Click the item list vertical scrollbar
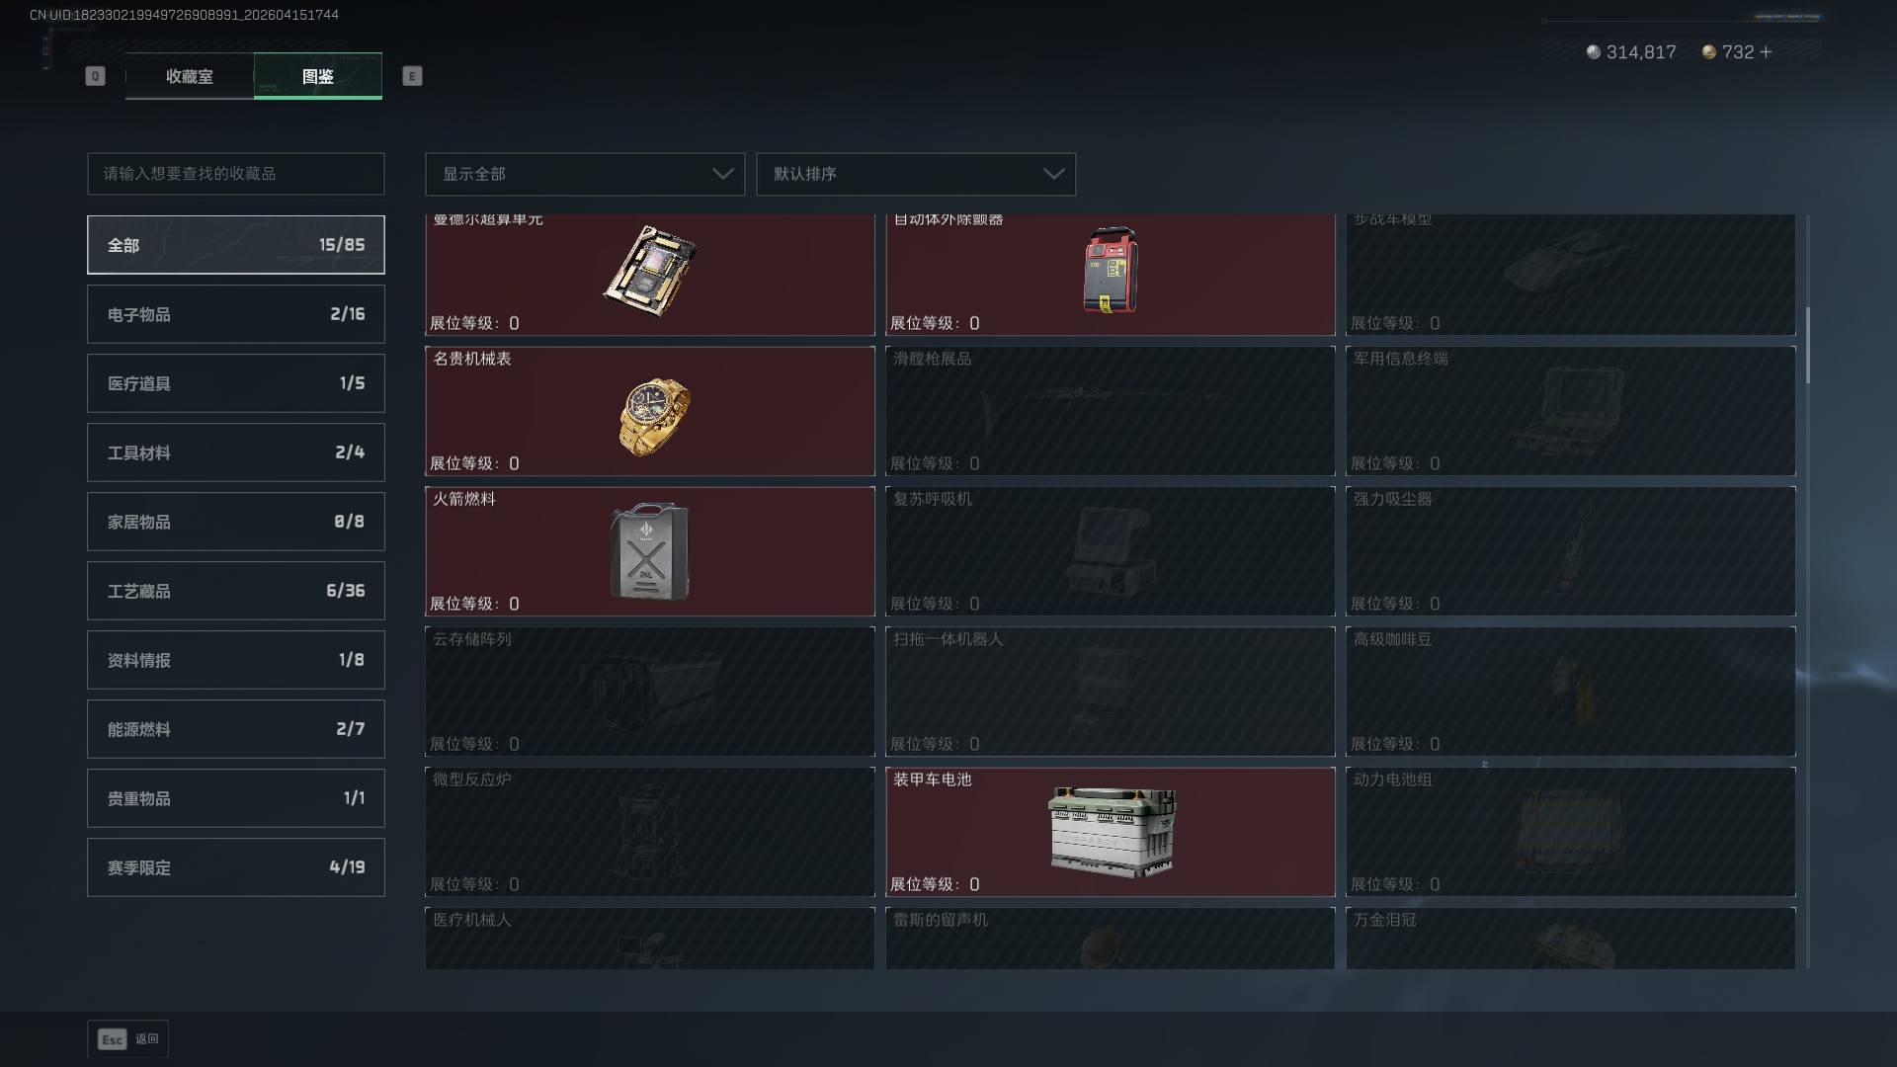 (x=1808, y=345)
